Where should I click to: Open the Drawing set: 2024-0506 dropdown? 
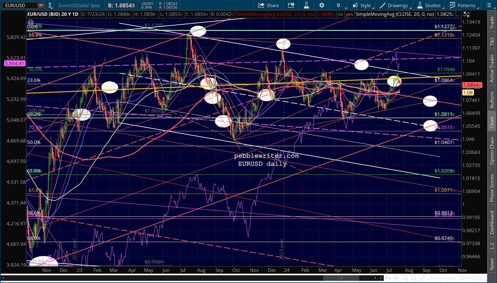pos(459,278)
